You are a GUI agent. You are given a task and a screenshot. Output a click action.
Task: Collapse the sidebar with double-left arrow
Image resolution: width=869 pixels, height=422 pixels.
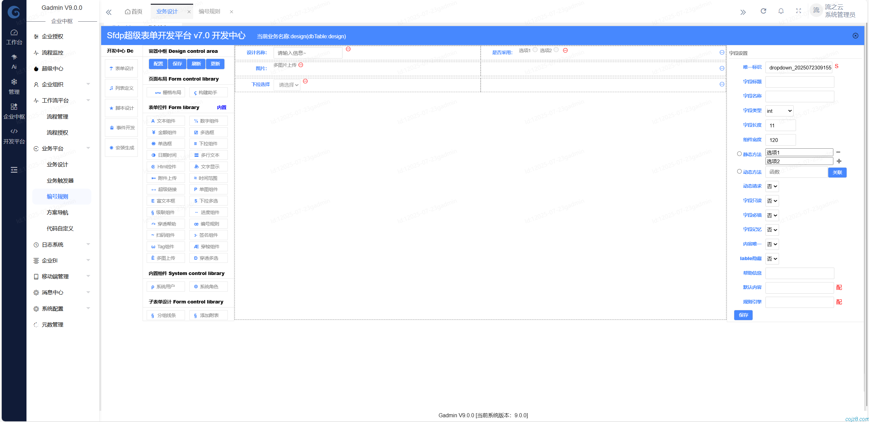tap(109, 12)
